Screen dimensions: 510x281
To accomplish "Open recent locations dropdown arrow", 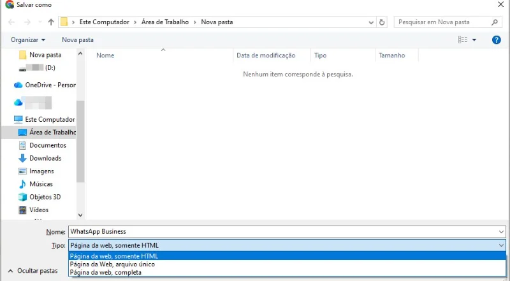I will 40,22.
